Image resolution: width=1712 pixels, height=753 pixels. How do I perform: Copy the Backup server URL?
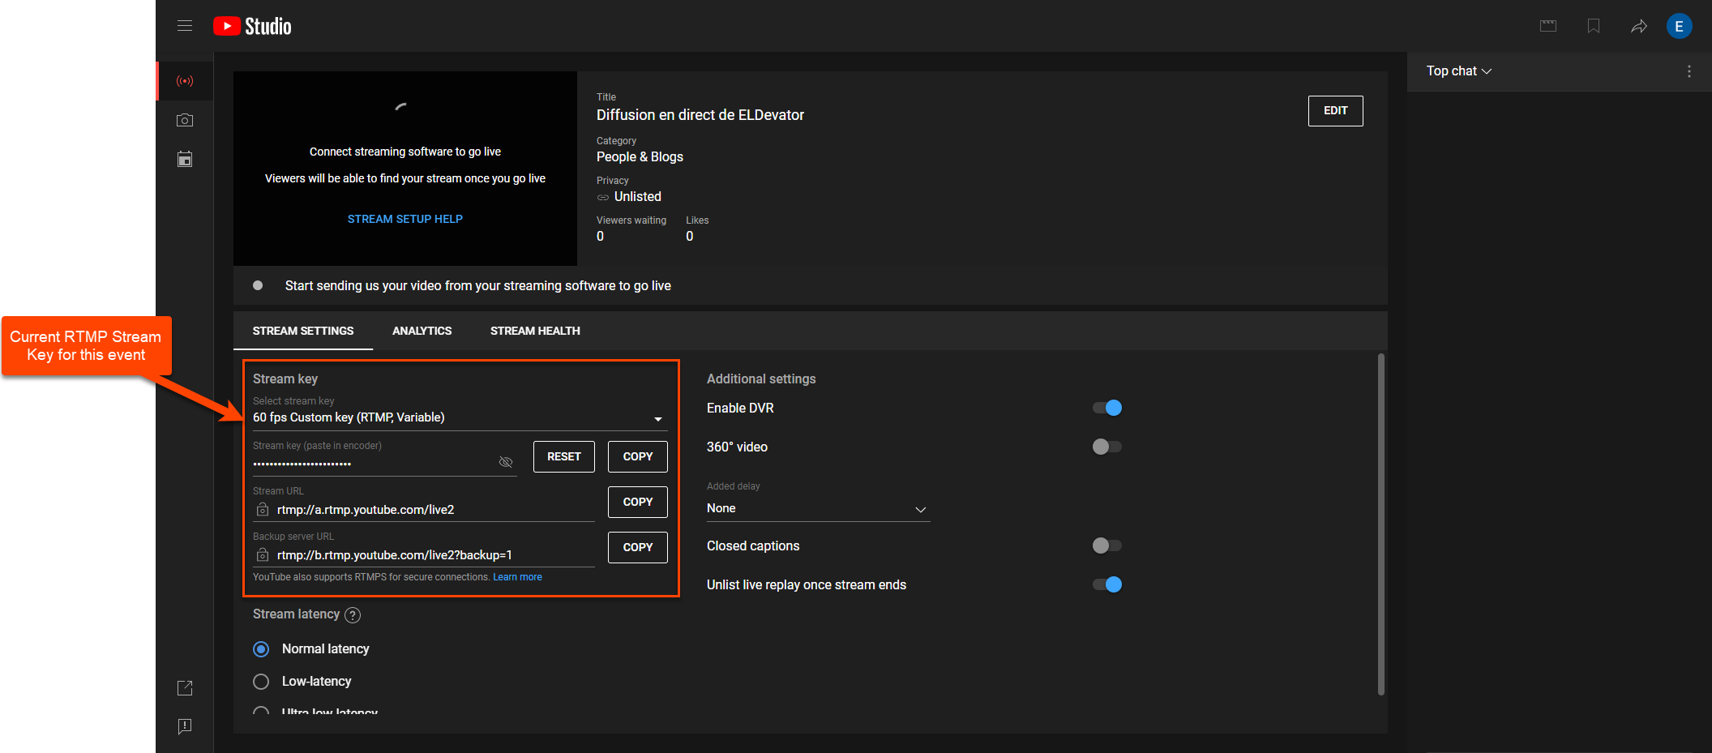click(x=638, y=547)
